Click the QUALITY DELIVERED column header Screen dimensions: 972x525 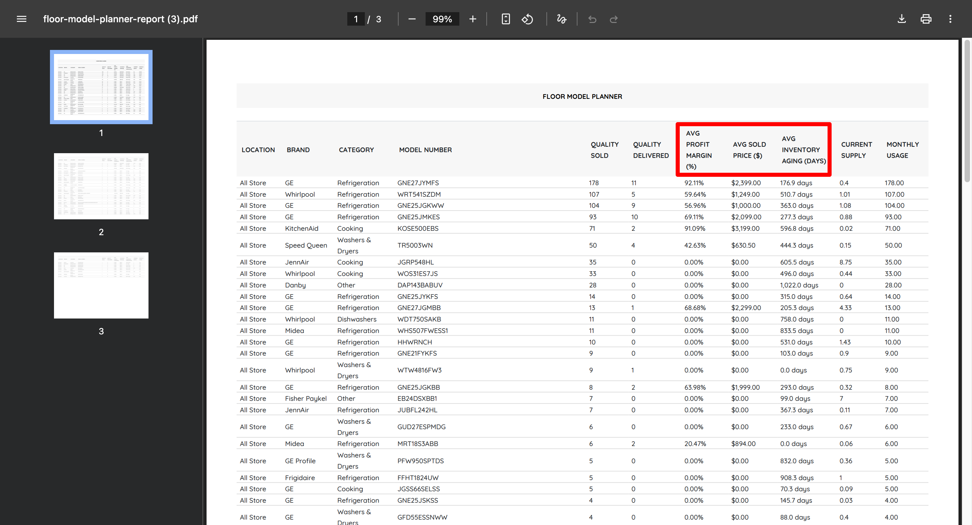(x=651, y=150)
